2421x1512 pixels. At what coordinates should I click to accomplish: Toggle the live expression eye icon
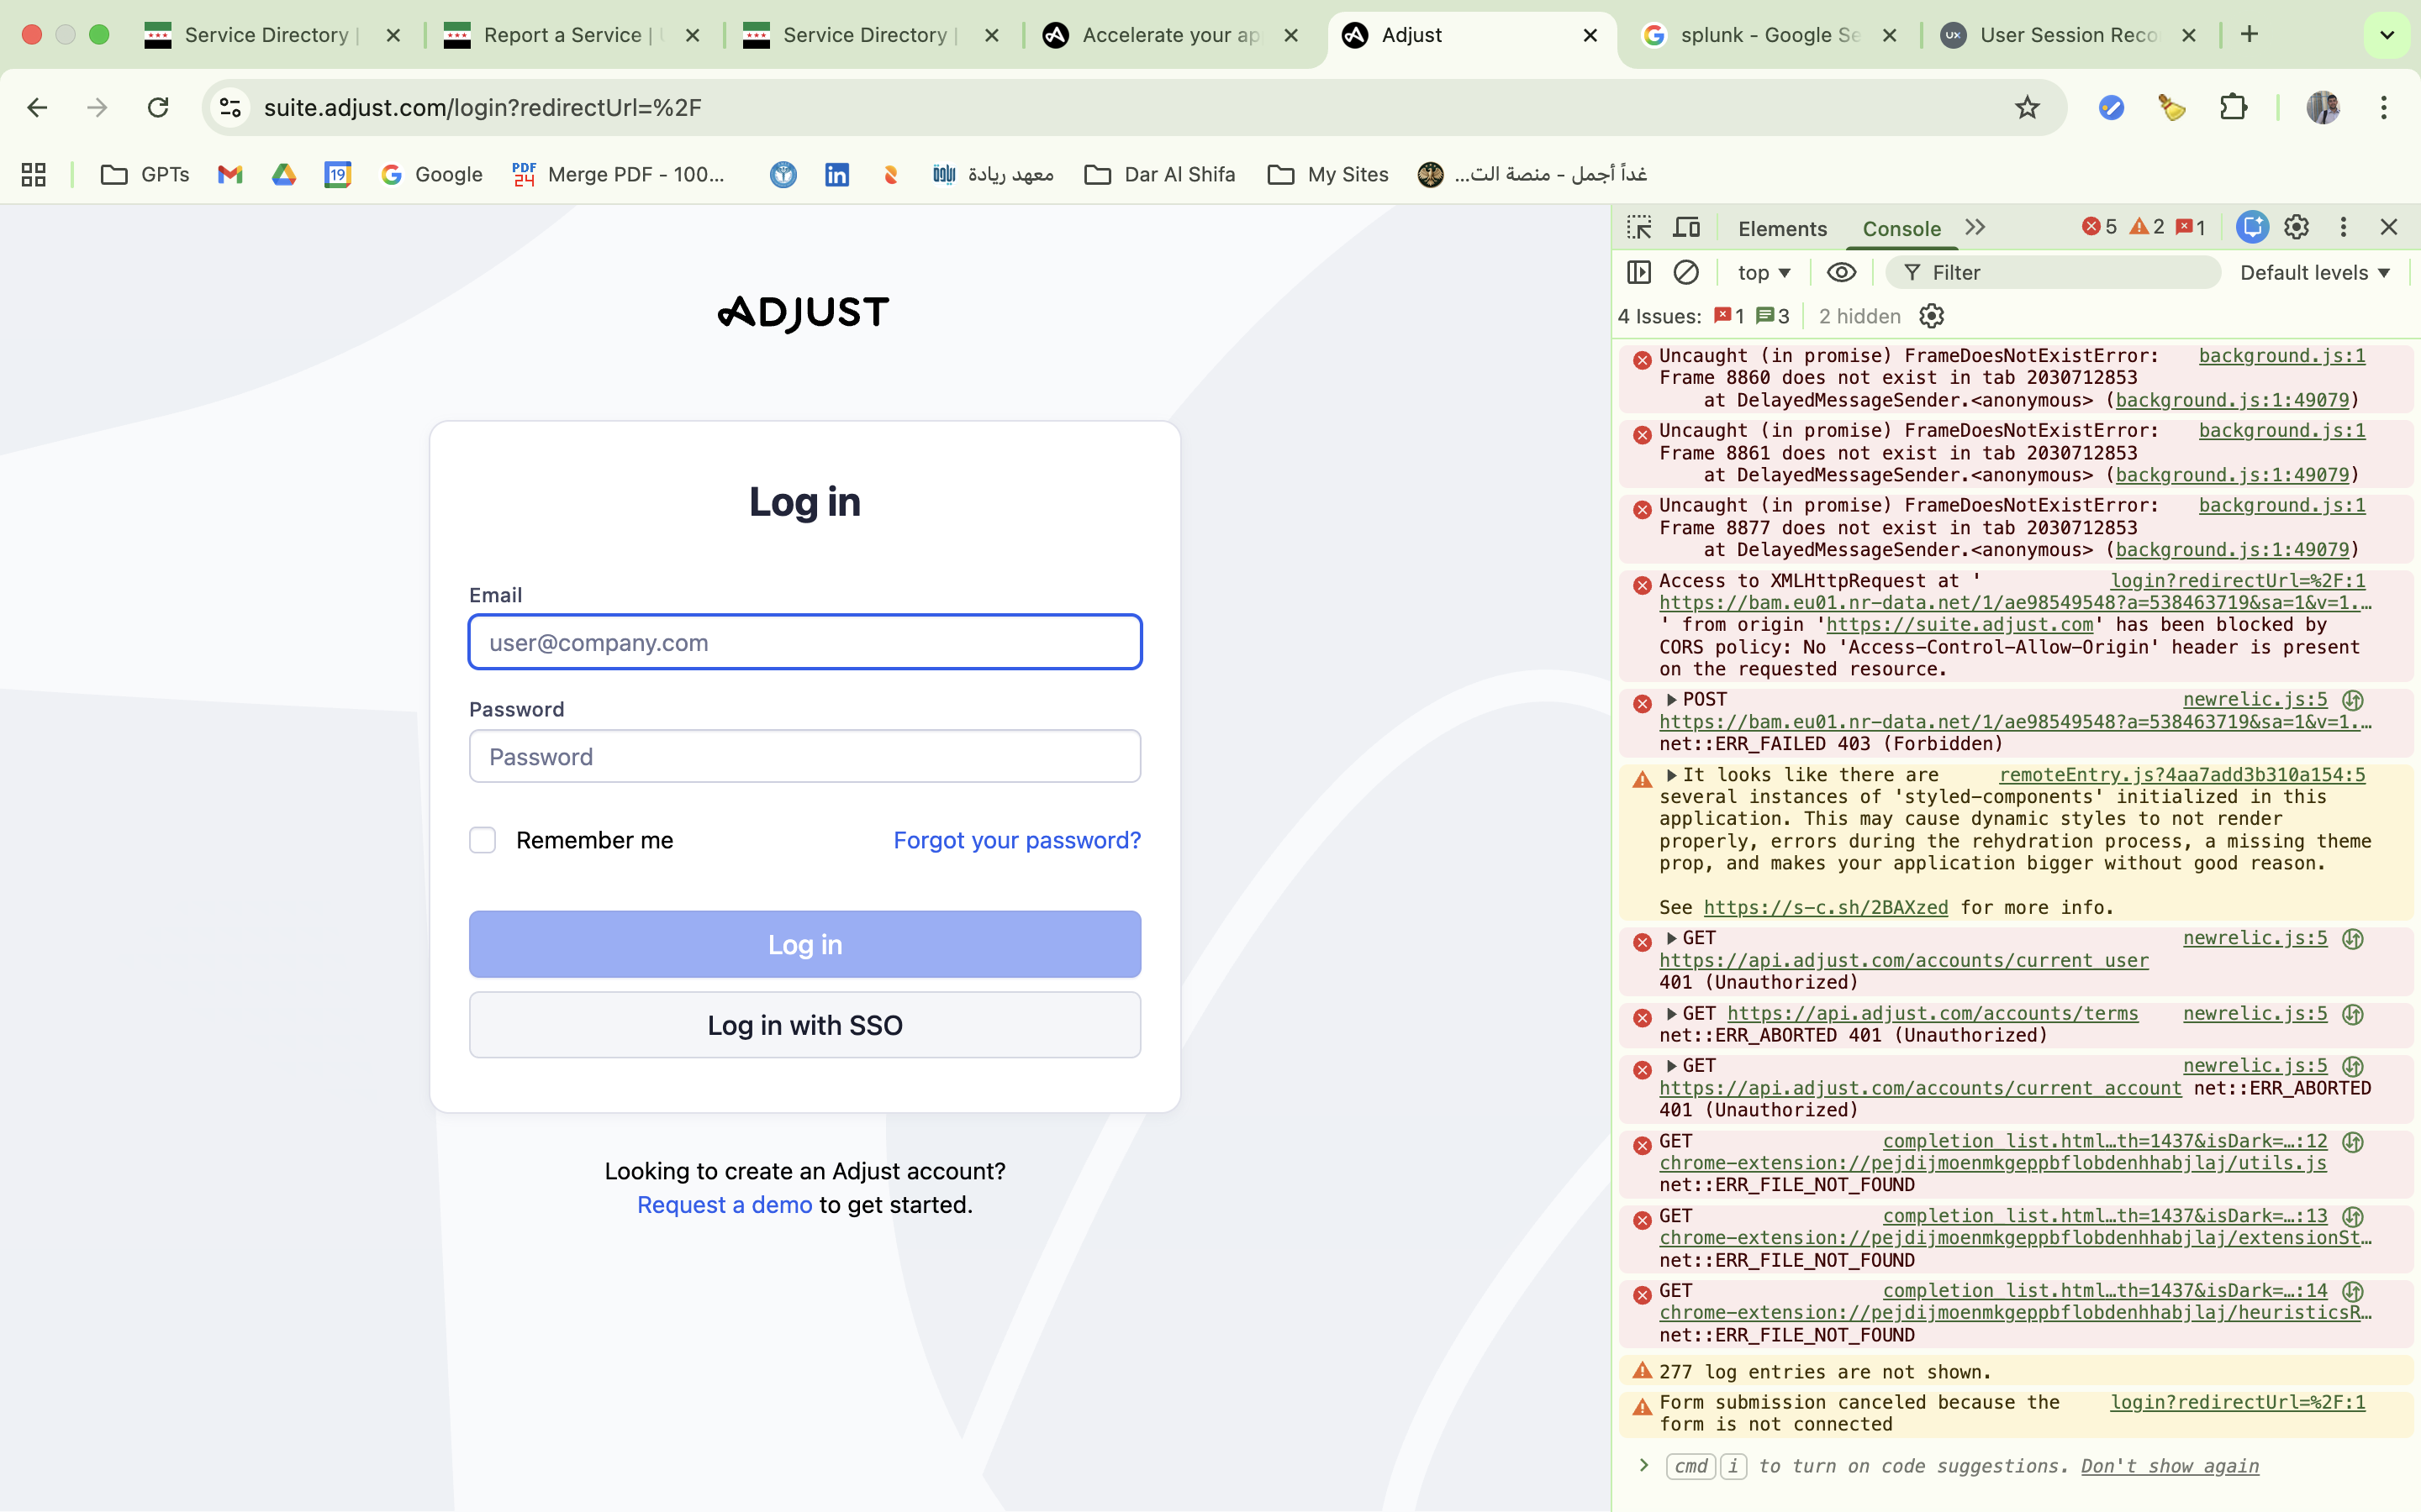[x=1841, y=272]
